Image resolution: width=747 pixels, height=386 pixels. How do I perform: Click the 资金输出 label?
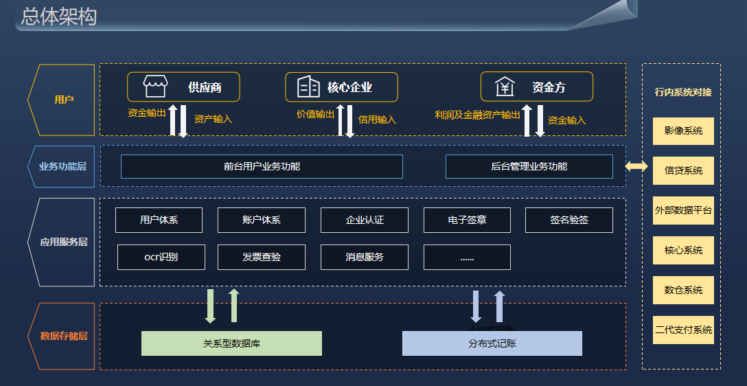[x=146, y=113]
